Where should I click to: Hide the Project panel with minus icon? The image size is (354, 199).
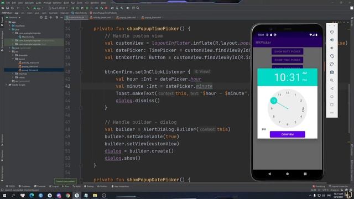coord(61,17)
